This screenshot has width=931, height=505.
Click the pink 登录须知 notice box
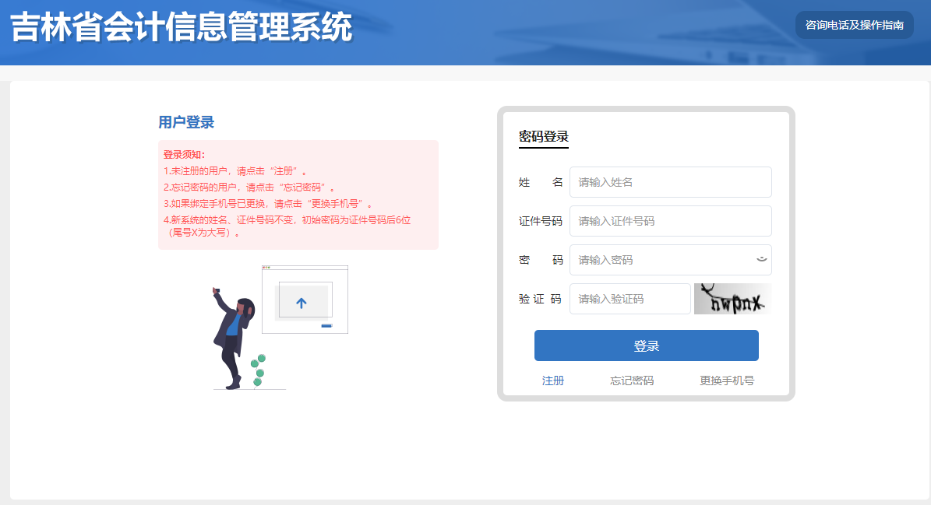pos(298,194)
